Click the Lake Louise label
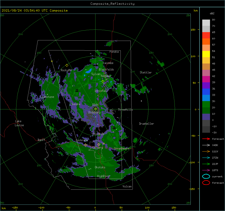This screenshot has height=211, width=225. (x=19, y=123)
